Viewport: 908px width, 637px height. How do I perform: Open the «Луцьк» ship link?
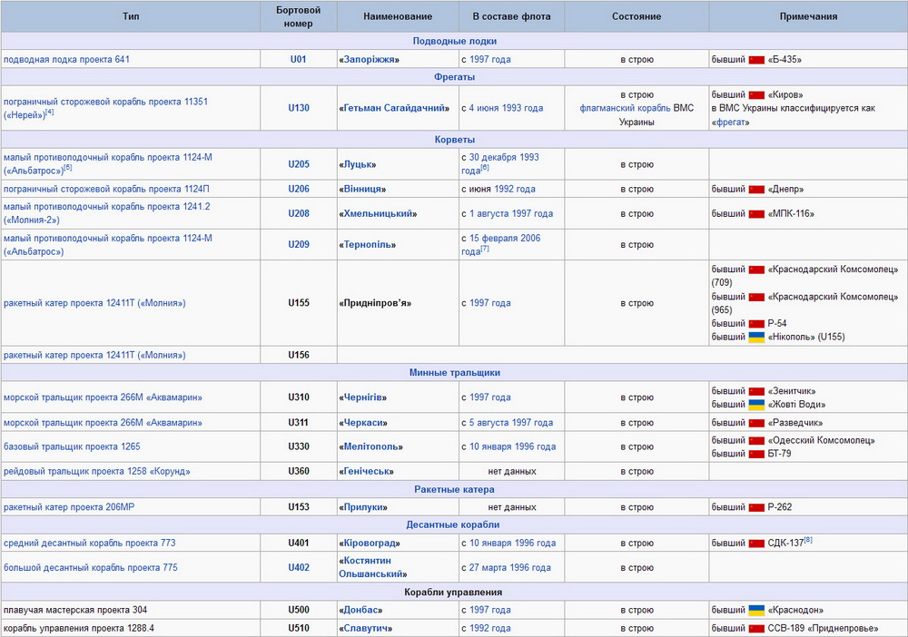click(358, 165)
